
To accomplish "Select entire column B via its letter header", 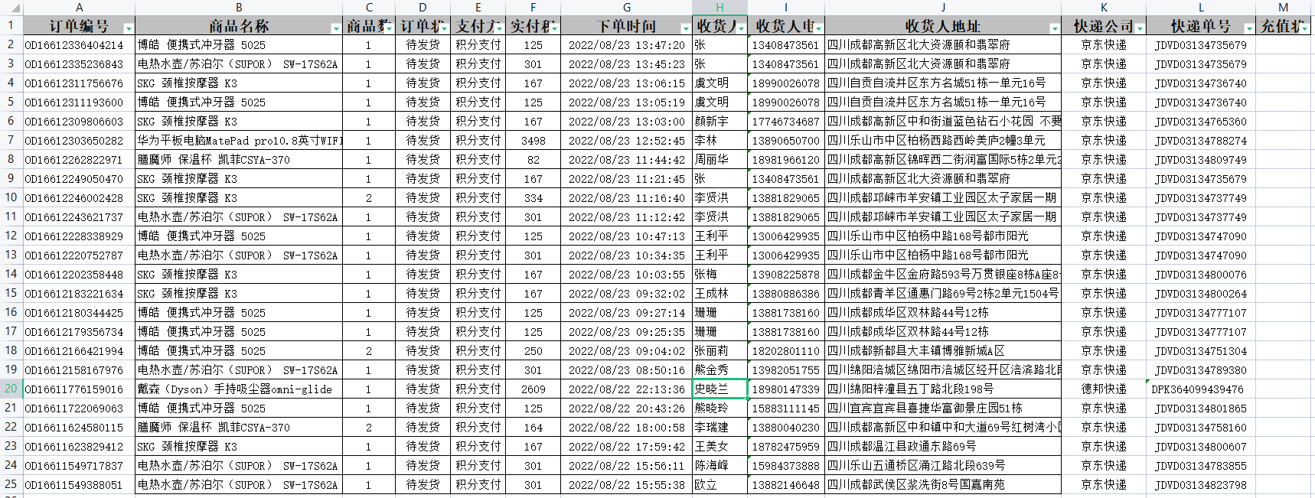I will click(x=239, y=8).
